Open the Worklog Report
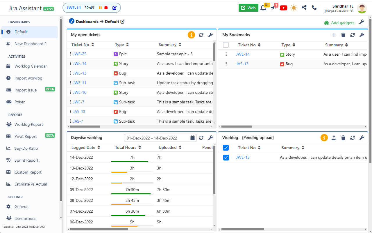This screenshot has height=233, width=372. [x=30, y=124]
